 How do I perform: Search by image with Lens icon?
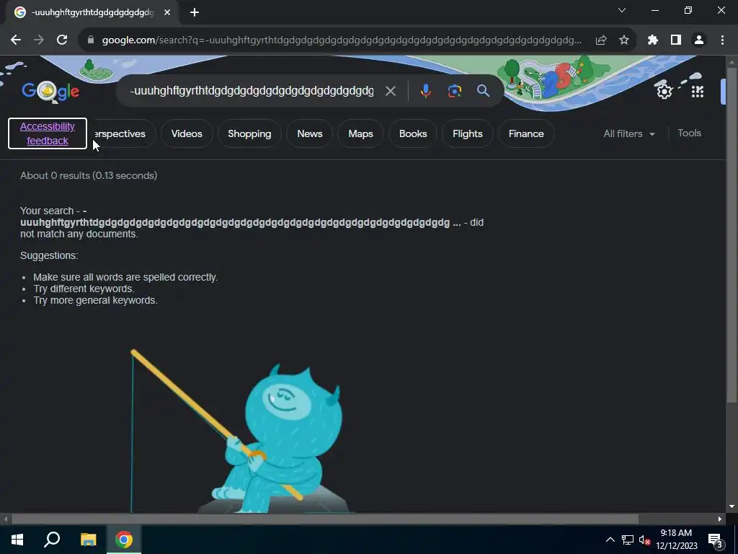click(454, 91)
